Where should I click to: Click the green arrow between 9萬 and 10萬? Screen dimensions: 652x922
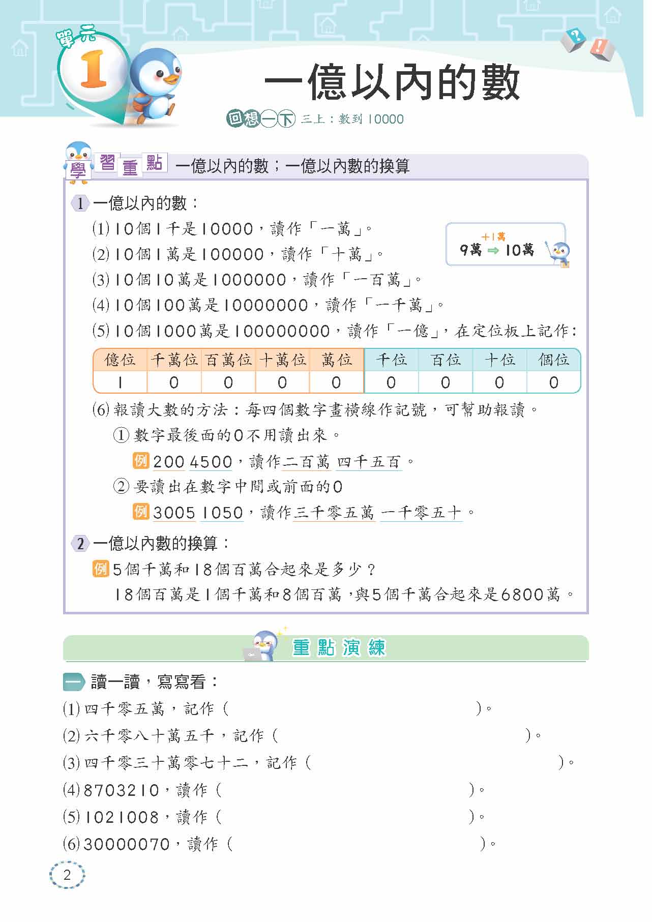click(493, 250)
